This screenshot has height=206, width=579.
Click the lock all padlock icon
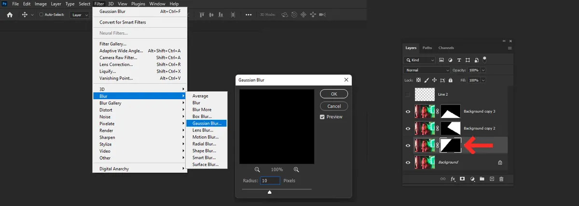click(450, 80)
